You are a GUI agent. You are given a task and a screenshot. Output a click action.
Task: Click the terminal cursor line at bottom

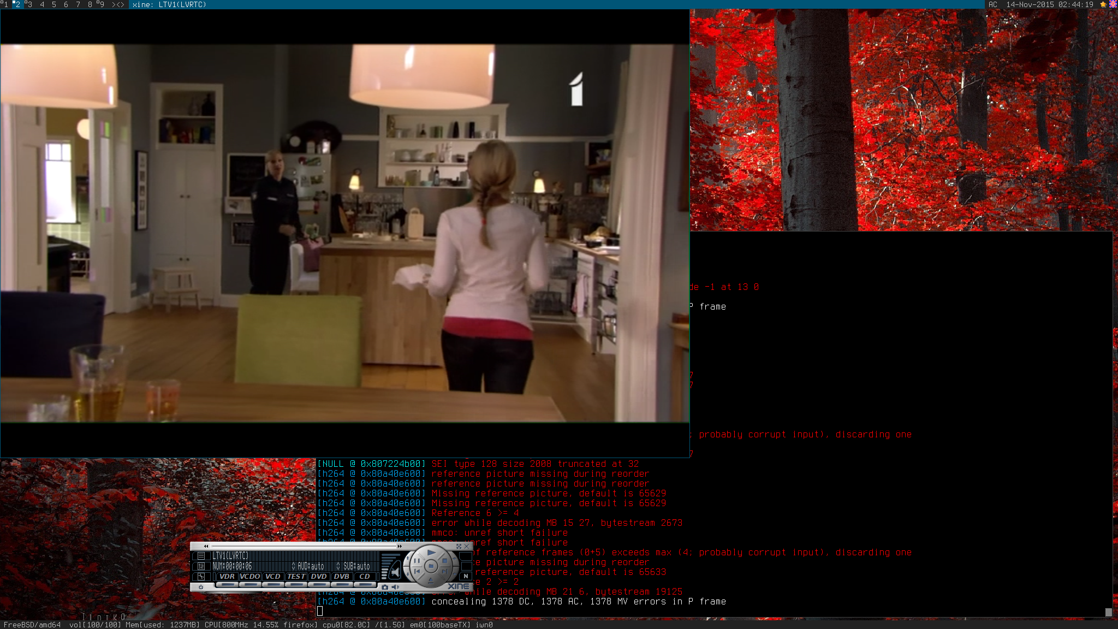pos(320,611)
